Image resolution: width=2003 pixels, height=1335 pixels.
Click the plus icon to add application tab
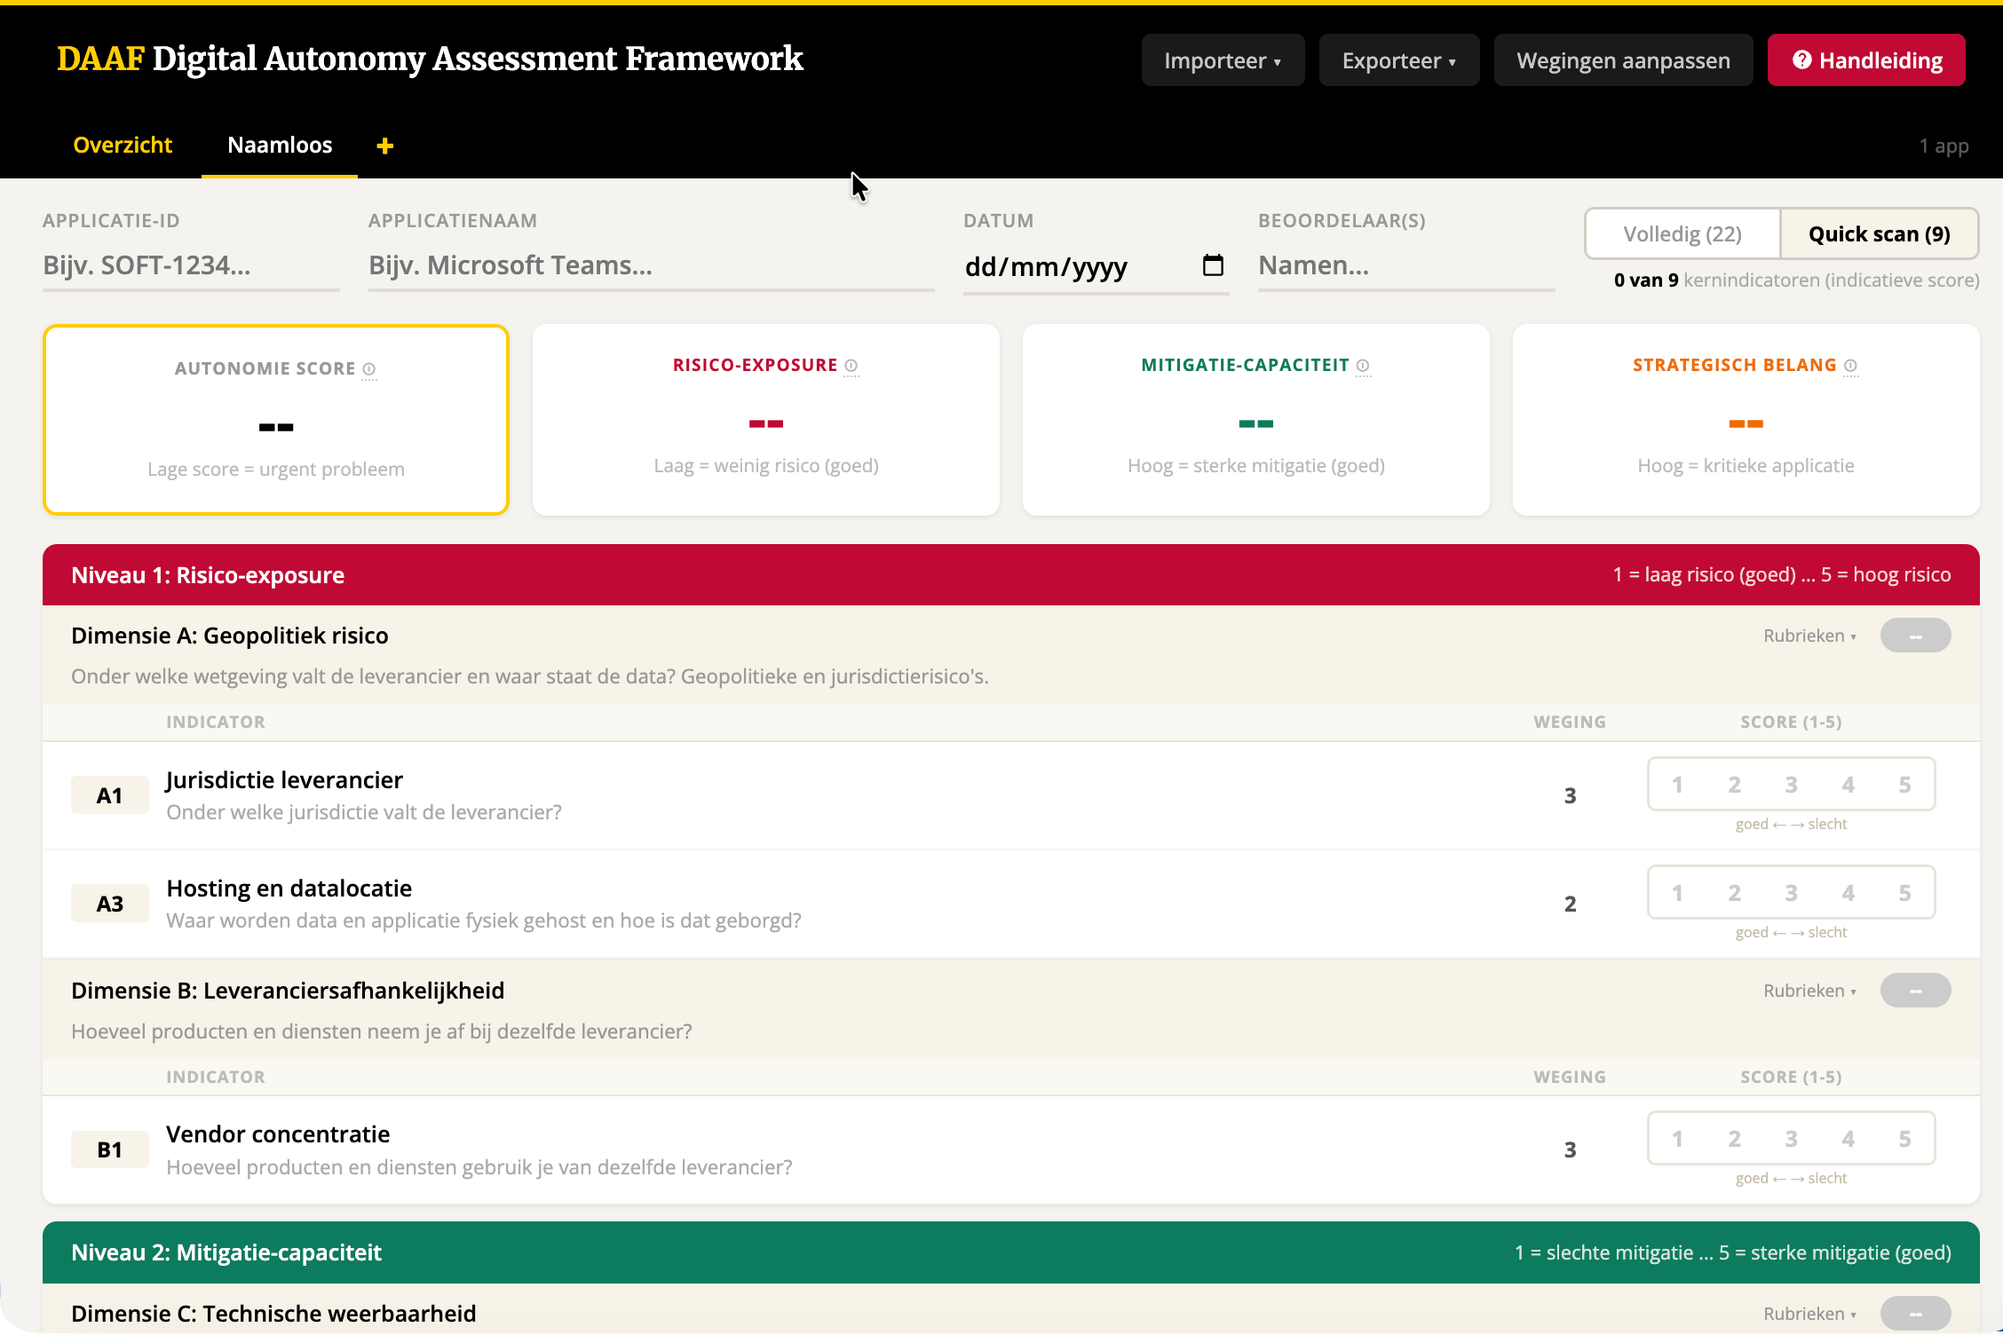(x=384, y=146)
